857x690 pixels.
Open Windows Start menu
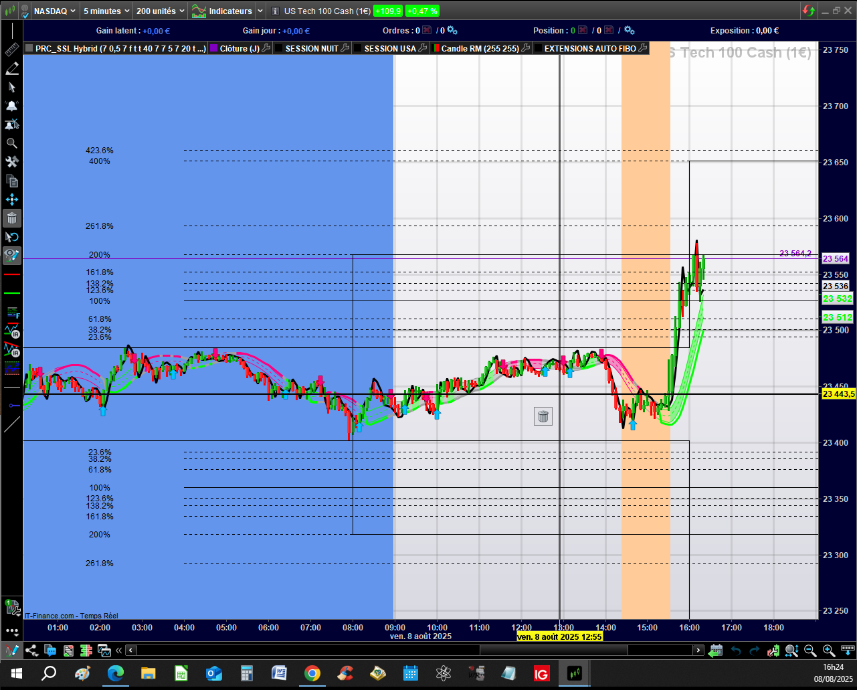[x=17, y=673]
